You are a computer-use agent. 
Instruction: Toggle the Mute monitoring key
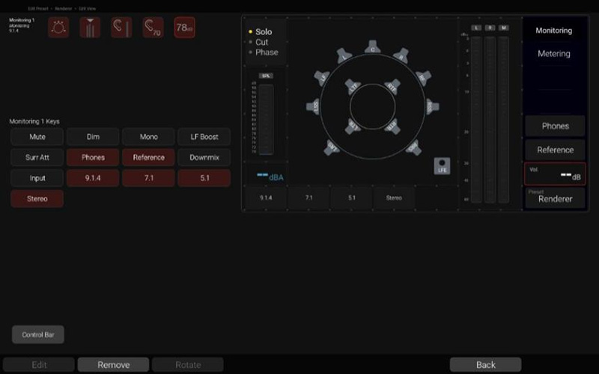pos(37,137)
